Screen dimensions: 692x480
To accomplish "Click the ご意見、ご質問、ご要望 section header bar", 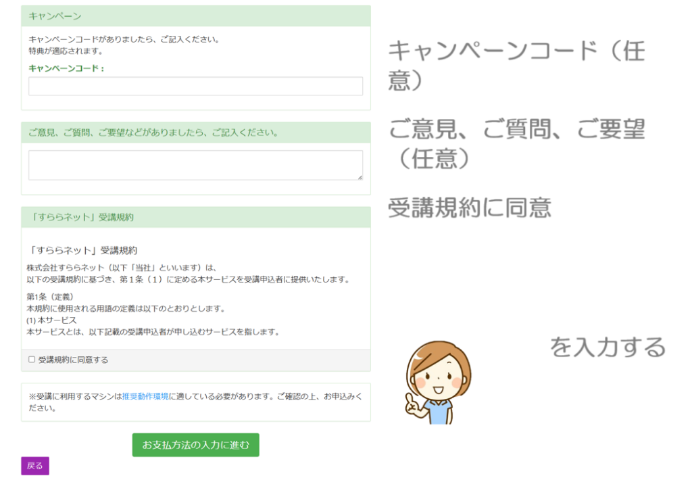I will [x=195, y=133].
